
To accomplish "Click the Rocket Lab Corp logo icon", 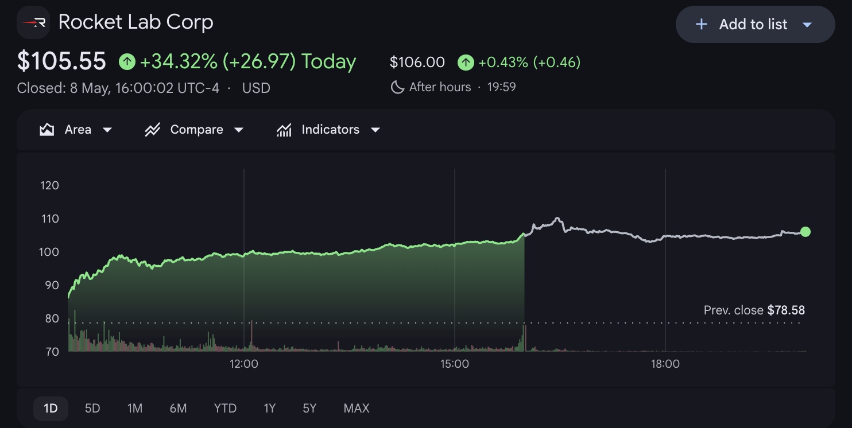I will [33, 22].
